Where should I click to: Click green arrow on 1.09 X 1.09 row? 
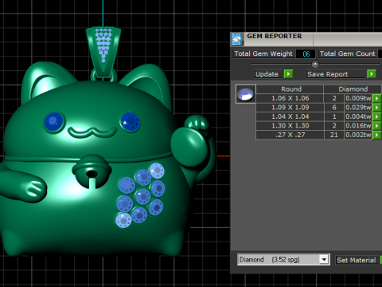click(x=376, y=108)
